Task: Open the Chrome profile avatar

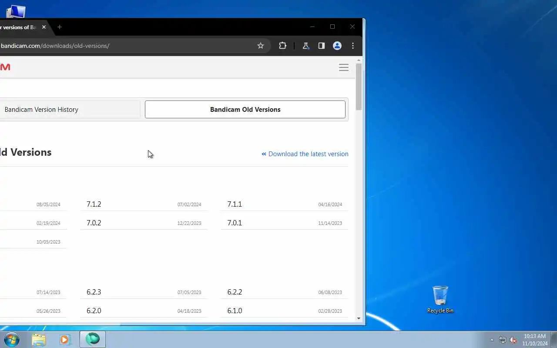Action: pos(337,46)
